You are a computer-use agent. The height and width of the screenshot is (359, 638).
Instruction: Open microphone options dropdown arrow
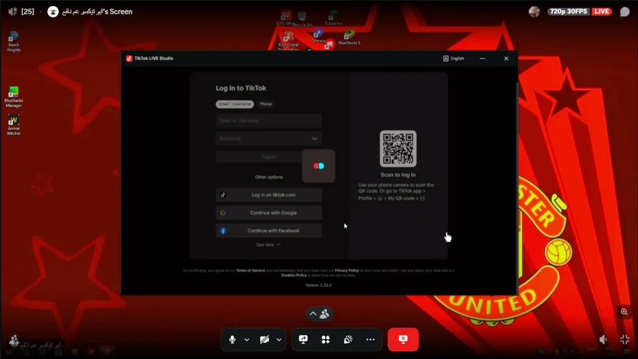[247, 340]
